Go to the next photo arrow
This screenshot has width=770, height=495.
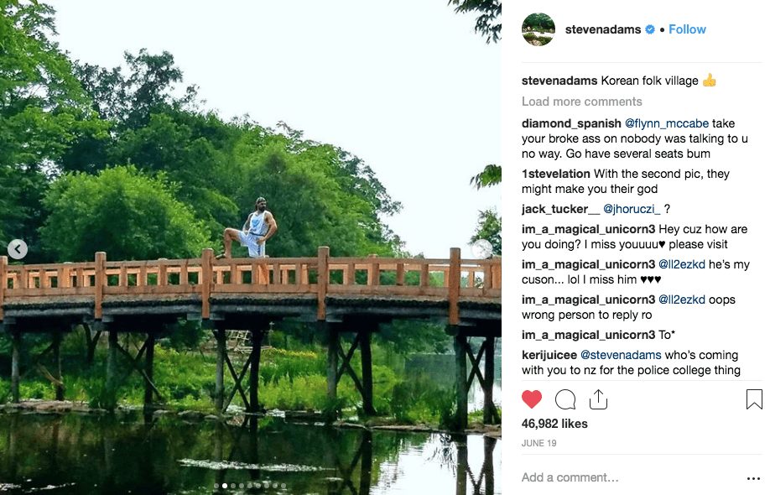tap(482, 249)
